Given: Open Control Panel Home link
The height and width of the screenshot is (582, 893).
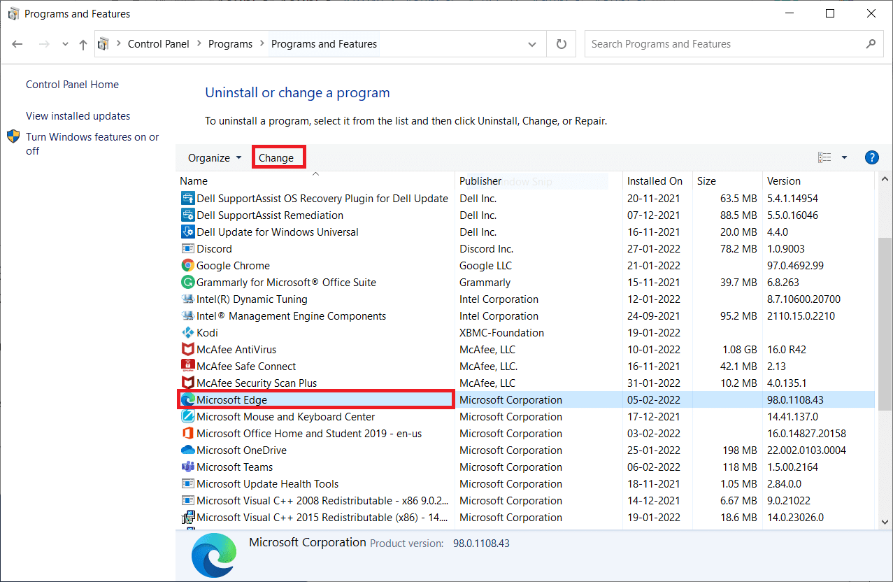Looking at the screenshot, I should point(72,85).
